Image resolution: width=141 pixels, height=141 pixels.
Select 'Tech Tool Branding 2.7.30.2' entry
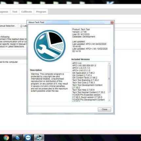click(x=85, y=80)
